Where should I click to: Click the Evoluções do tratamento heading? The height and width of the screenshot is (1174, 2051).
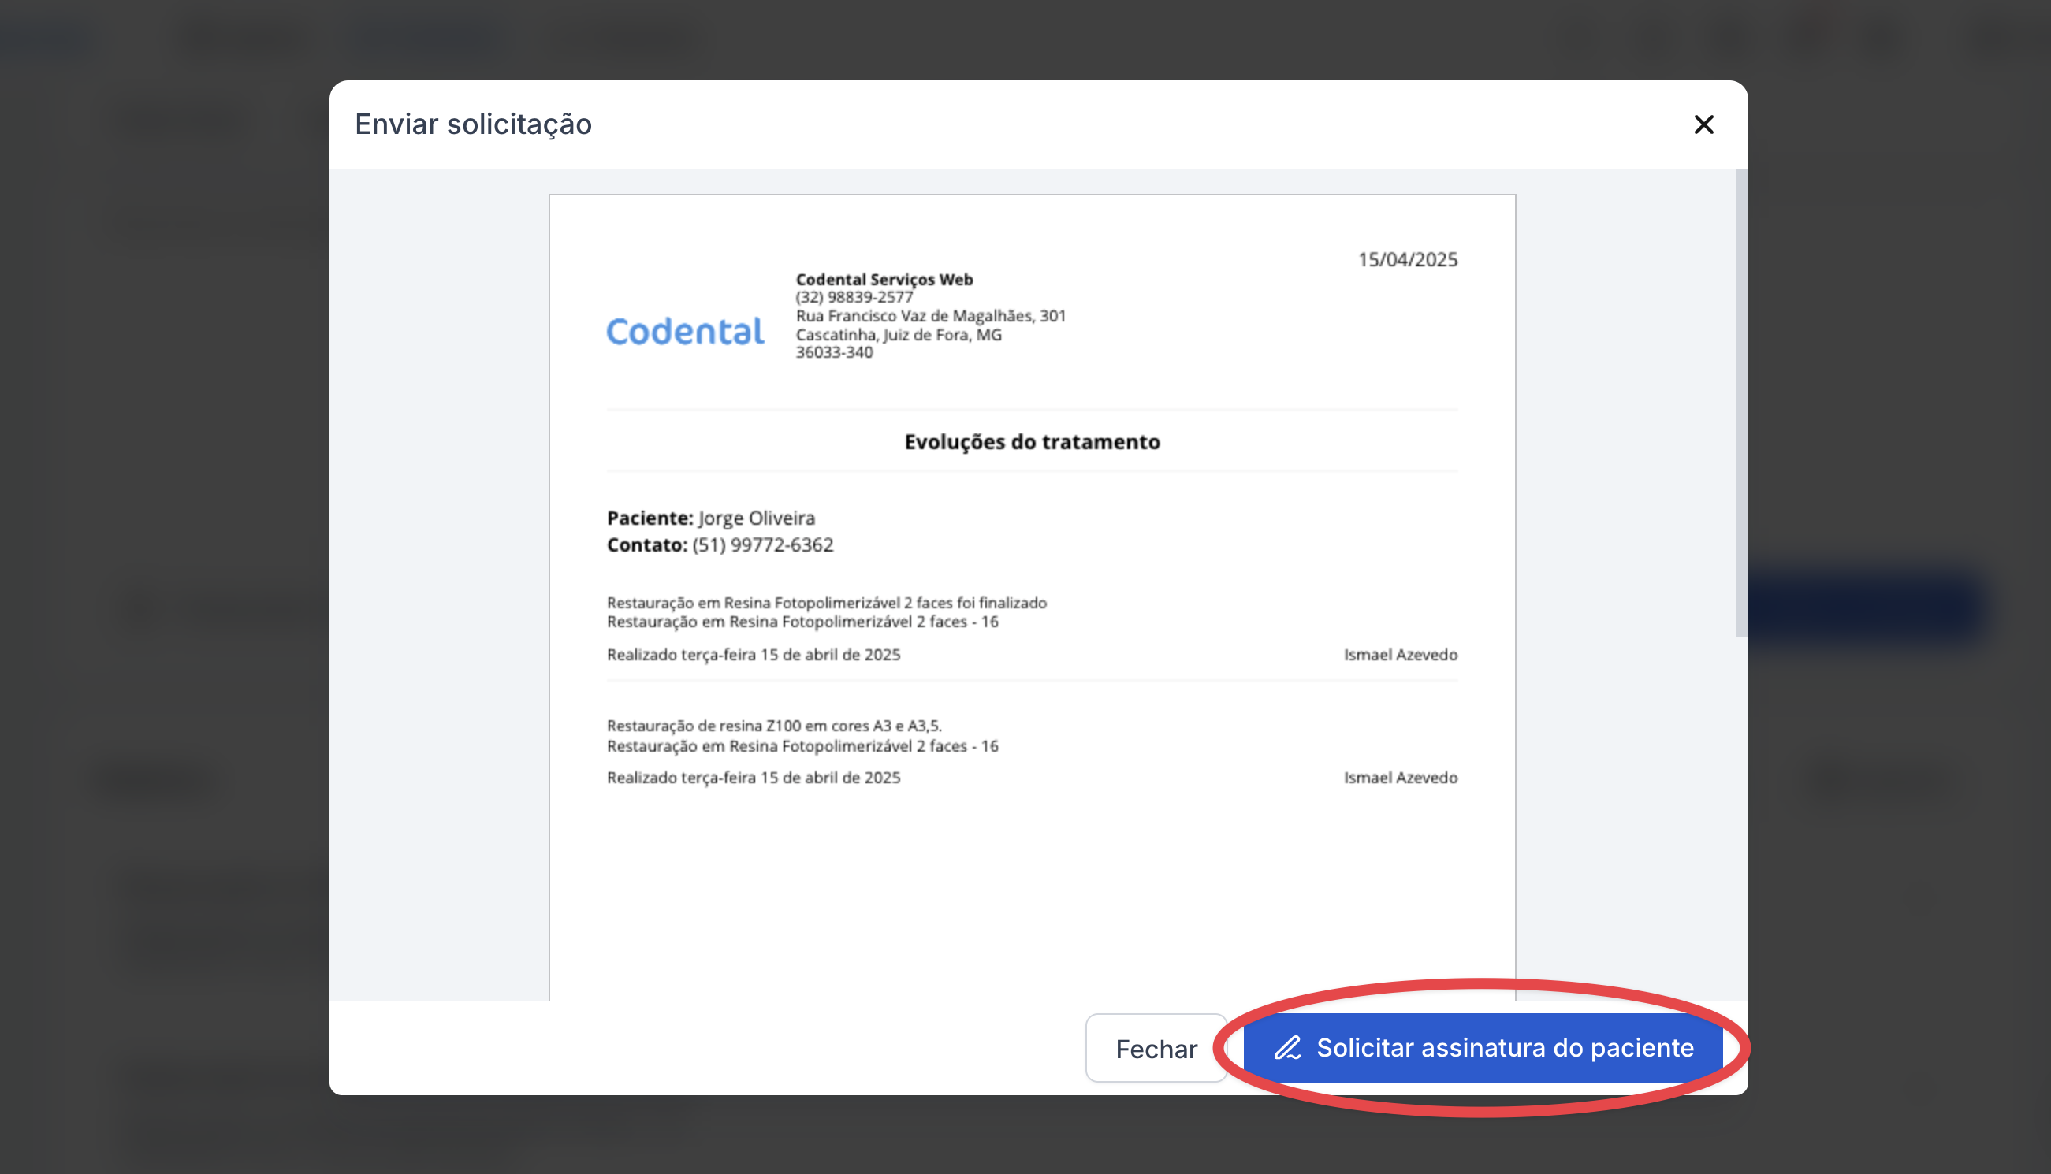pos(1032,442)
